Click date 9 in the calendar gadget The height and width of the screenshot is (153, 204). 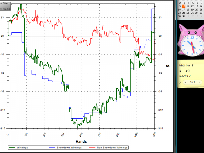coord(180,6)
